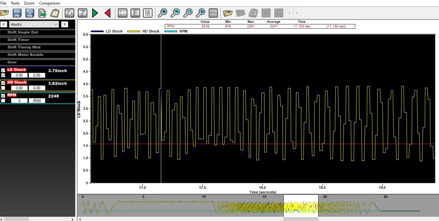The image size is (439, 221).
Task: Open the Comparison menu
Action: coord(50,3)
